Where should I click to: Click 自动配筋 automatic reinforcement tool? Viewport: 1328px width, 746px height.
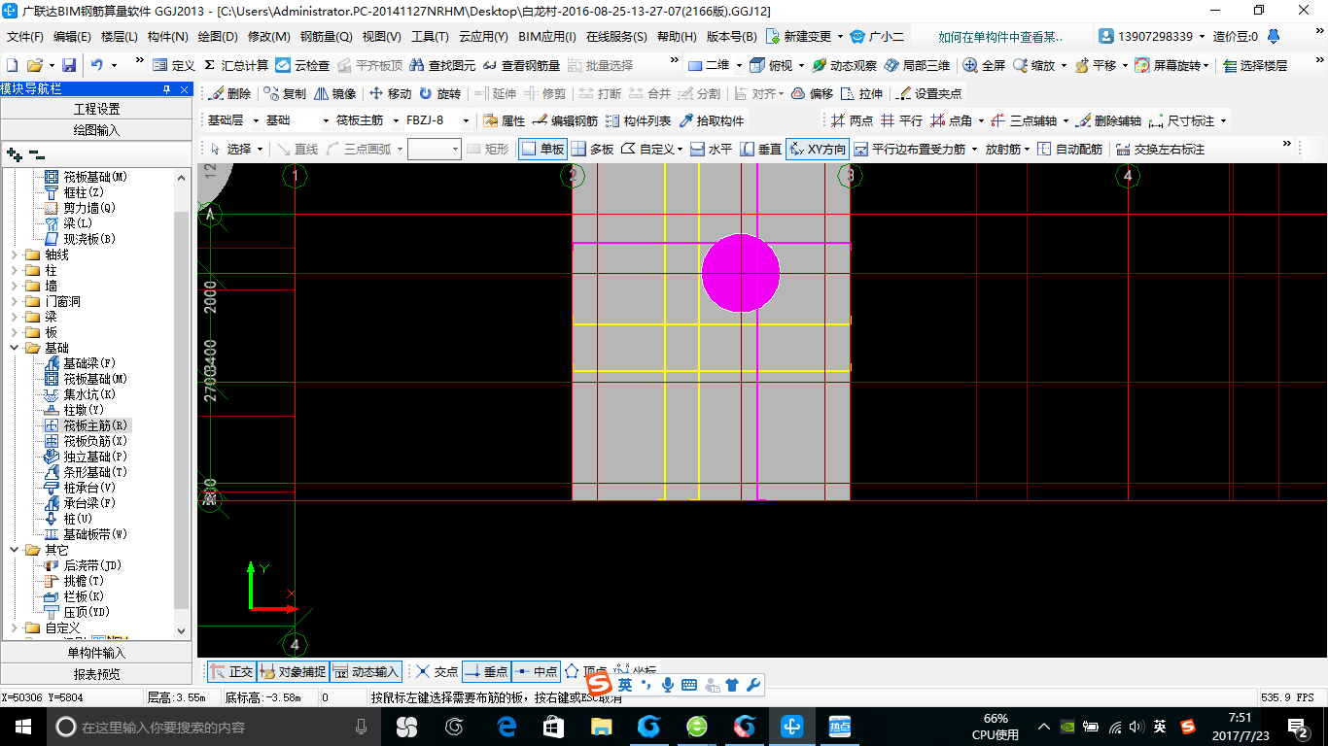[1069, 149]
